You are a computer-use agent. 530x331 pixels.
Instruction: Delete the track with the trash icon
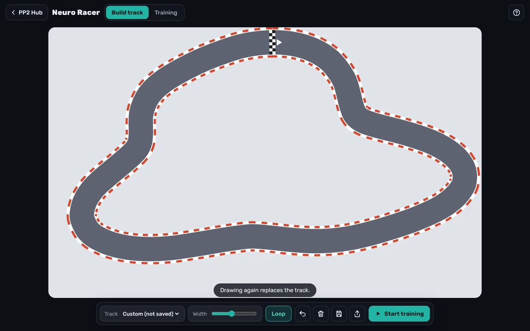321,314
